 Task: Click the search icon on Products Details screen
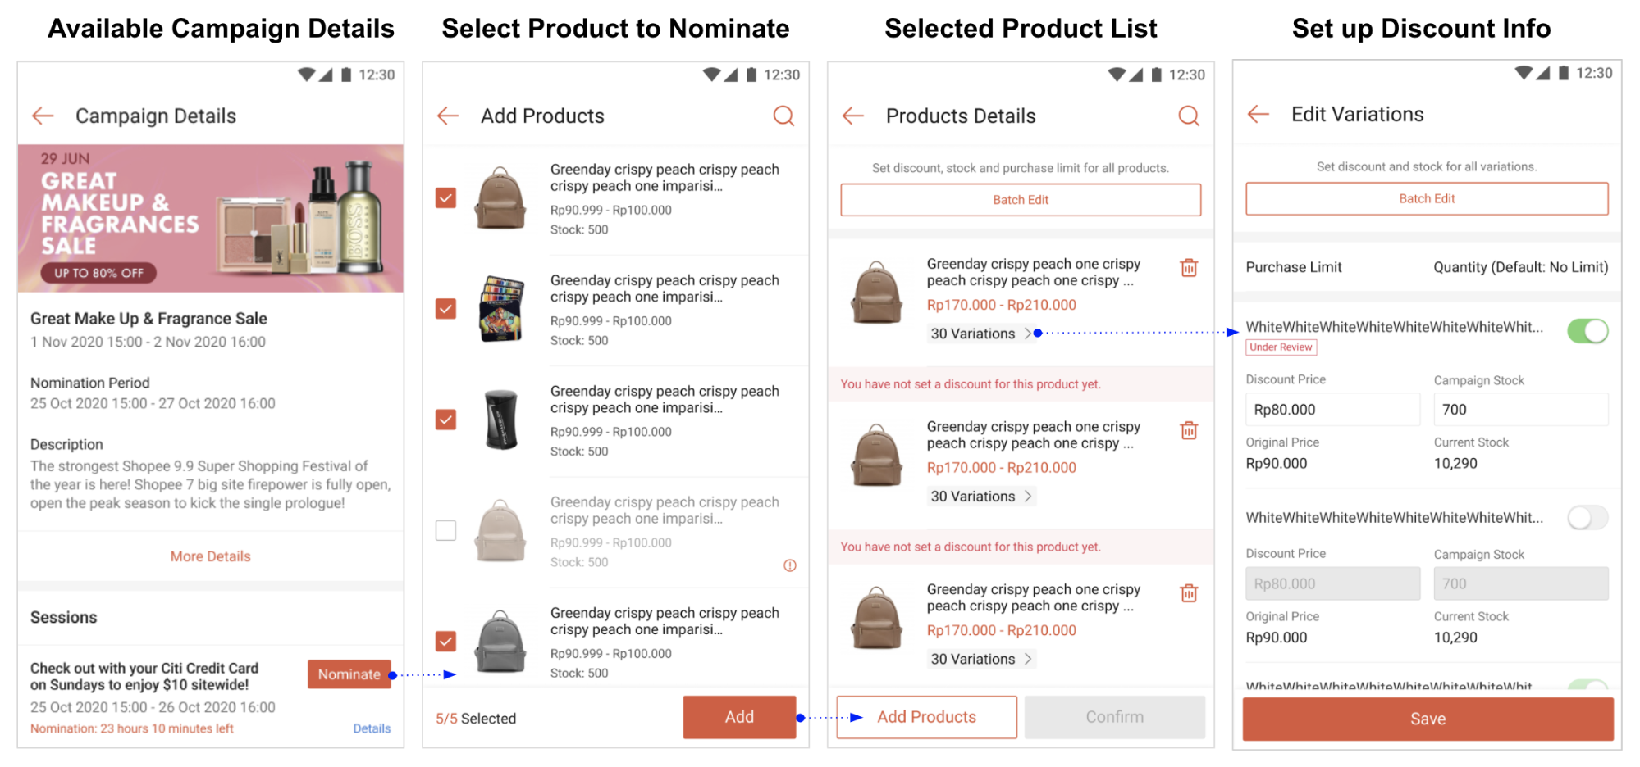[x=1189, y=116]
